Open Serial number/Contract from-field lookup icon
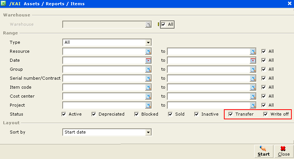294x159 pixels. [x=148, y=79]
